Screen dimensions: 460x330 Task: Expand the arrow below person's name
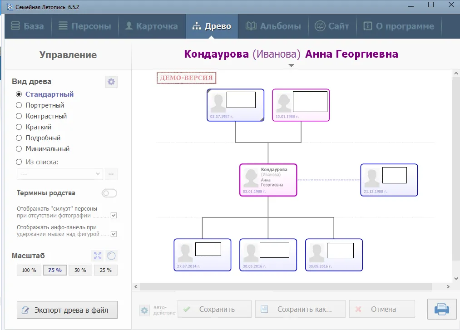pyautogui.click(x=292, y=66)
